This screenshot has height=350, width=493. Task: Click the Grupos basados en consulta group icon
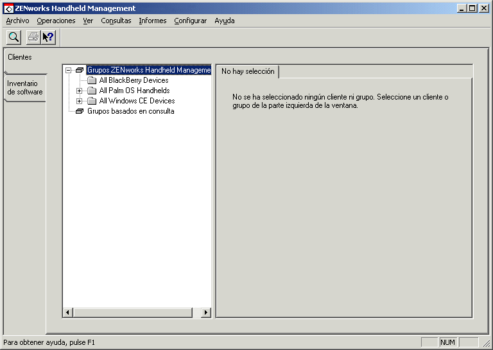coord(80,111)
